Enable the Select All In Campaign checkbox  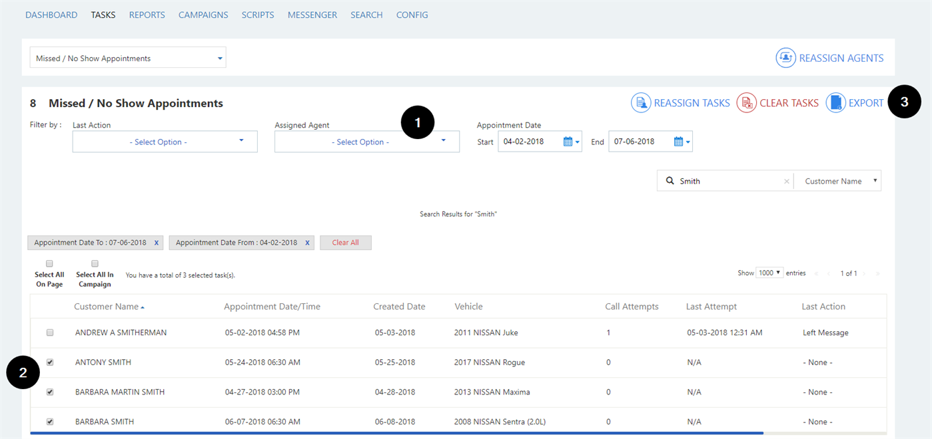[95, 263]
